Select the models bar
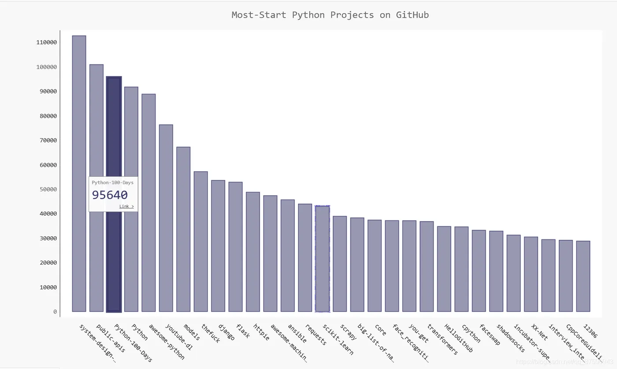This screenshot has width=617, height=369. 183,229
